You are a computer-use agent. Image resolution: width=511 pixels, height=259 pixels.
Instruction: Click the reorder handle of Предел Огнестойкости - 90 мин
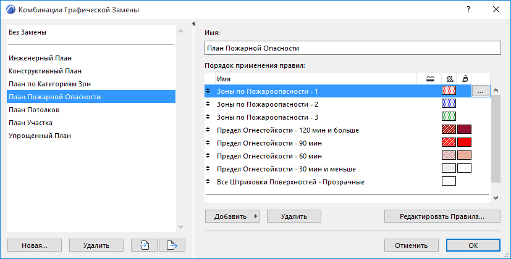(208, 143)
